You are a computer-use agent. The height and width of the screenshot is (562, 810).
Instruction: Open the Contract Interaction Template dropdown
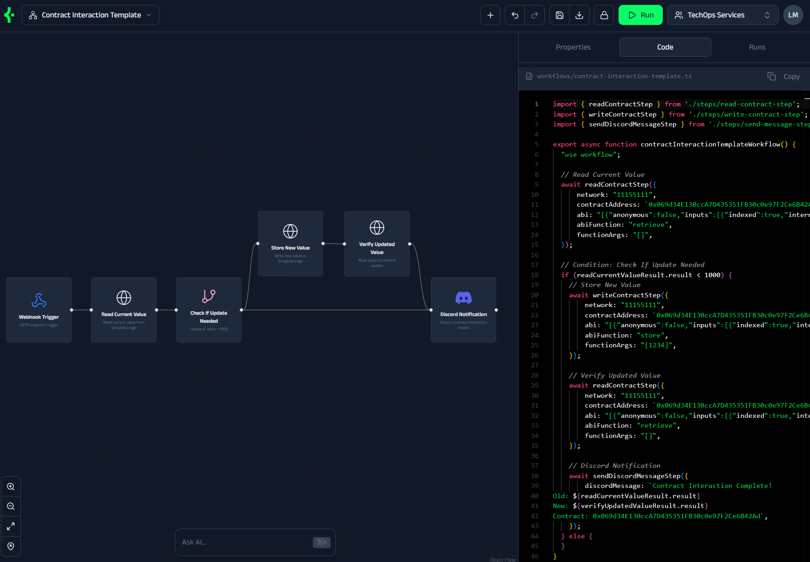pyautogui.click(x=90, y=15)
